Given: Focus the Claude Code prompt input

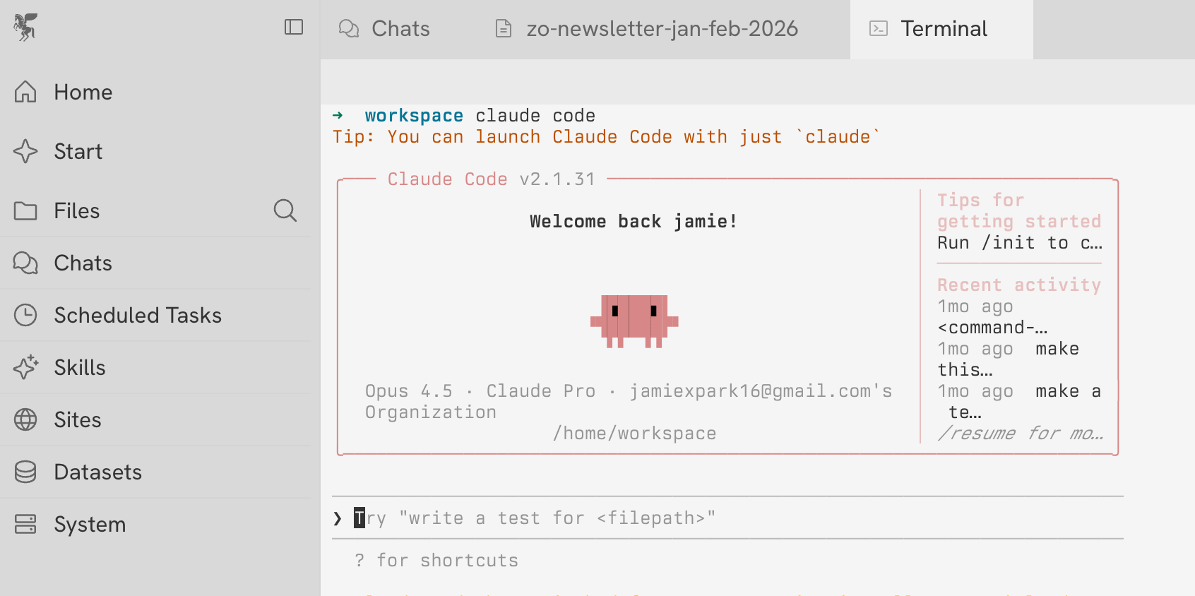Looking at the screenshot, I should coord(727,518).
